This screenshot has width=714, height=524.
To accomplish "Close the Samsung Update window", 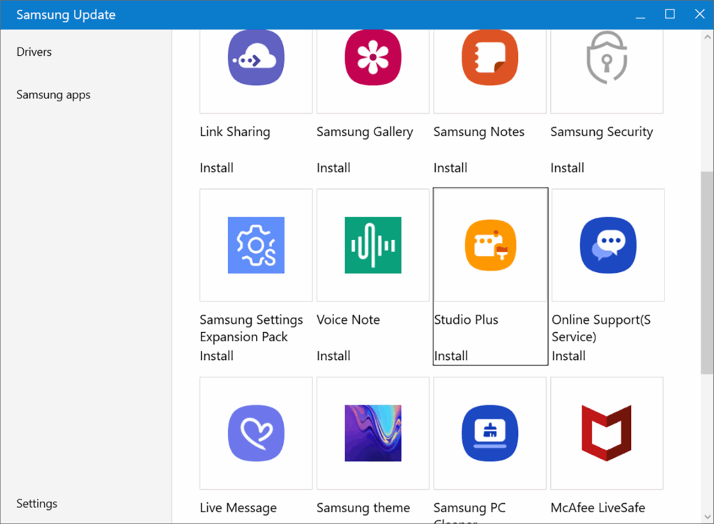I will coord(699,15).
